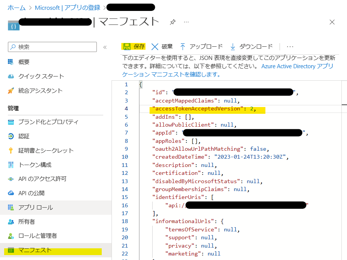347x260 pixels.
Task: Open トークン構成 in the sidebar
Action: pyautogui.click(x=35, y=165)
